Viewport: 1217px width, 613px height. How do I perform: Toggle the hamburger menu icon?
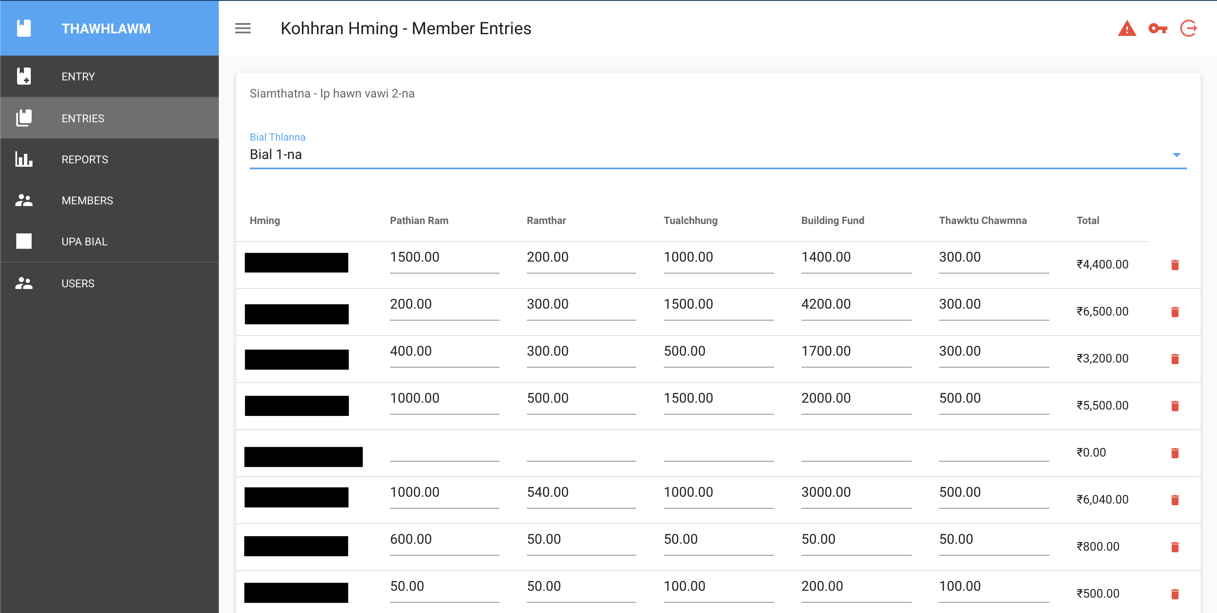[x=243, y=28]
